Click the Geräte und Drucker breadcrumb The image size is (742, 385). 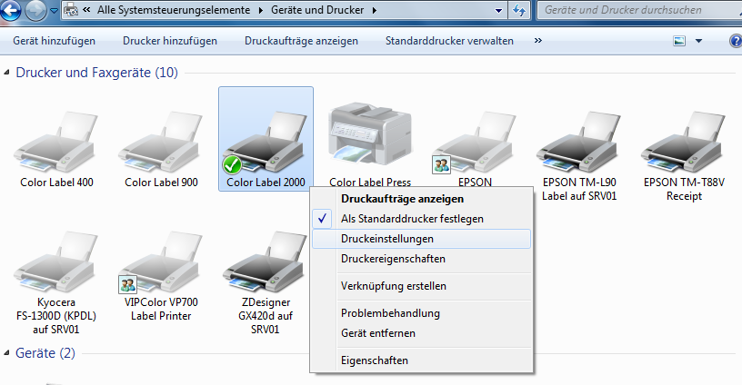[x=317, y=10]
